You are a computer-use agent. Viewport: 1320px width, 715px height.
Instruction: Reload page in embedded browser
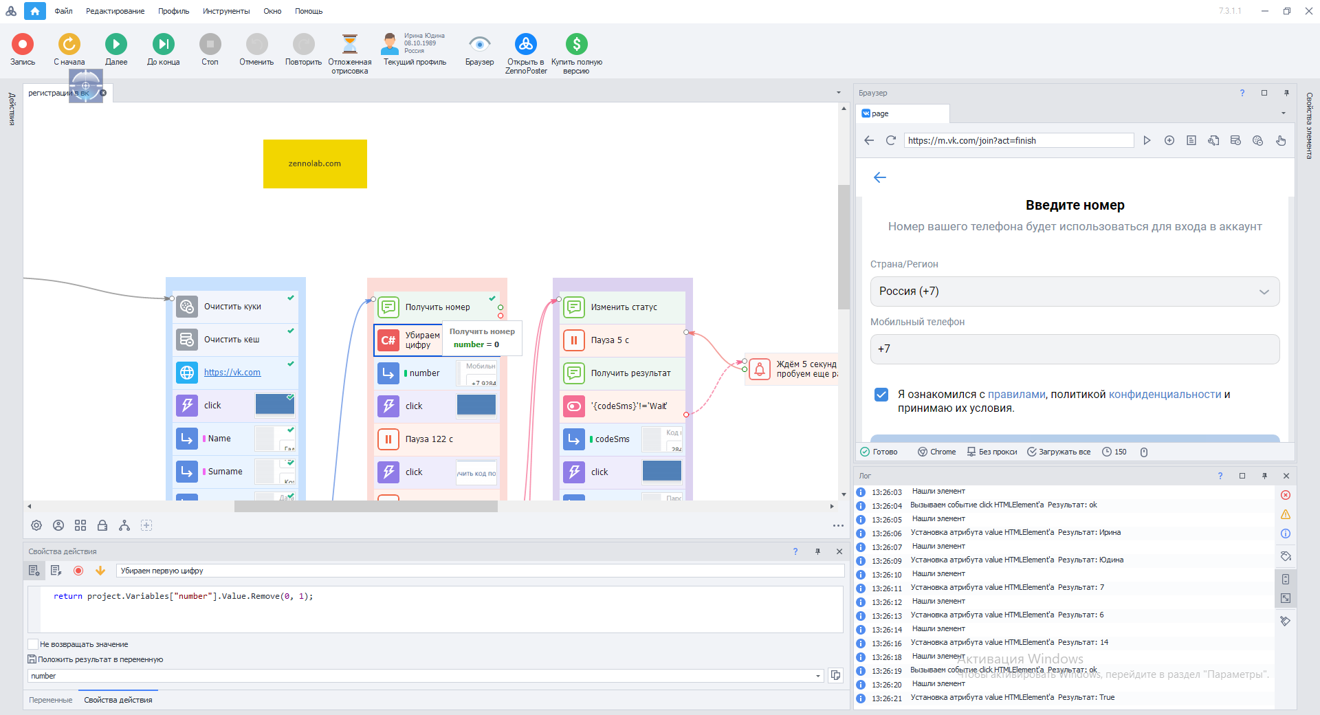tap(891, 140)
